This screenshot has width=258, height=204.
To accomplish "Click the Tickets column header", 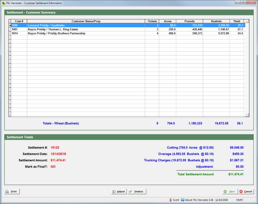I will coord(152,21).
